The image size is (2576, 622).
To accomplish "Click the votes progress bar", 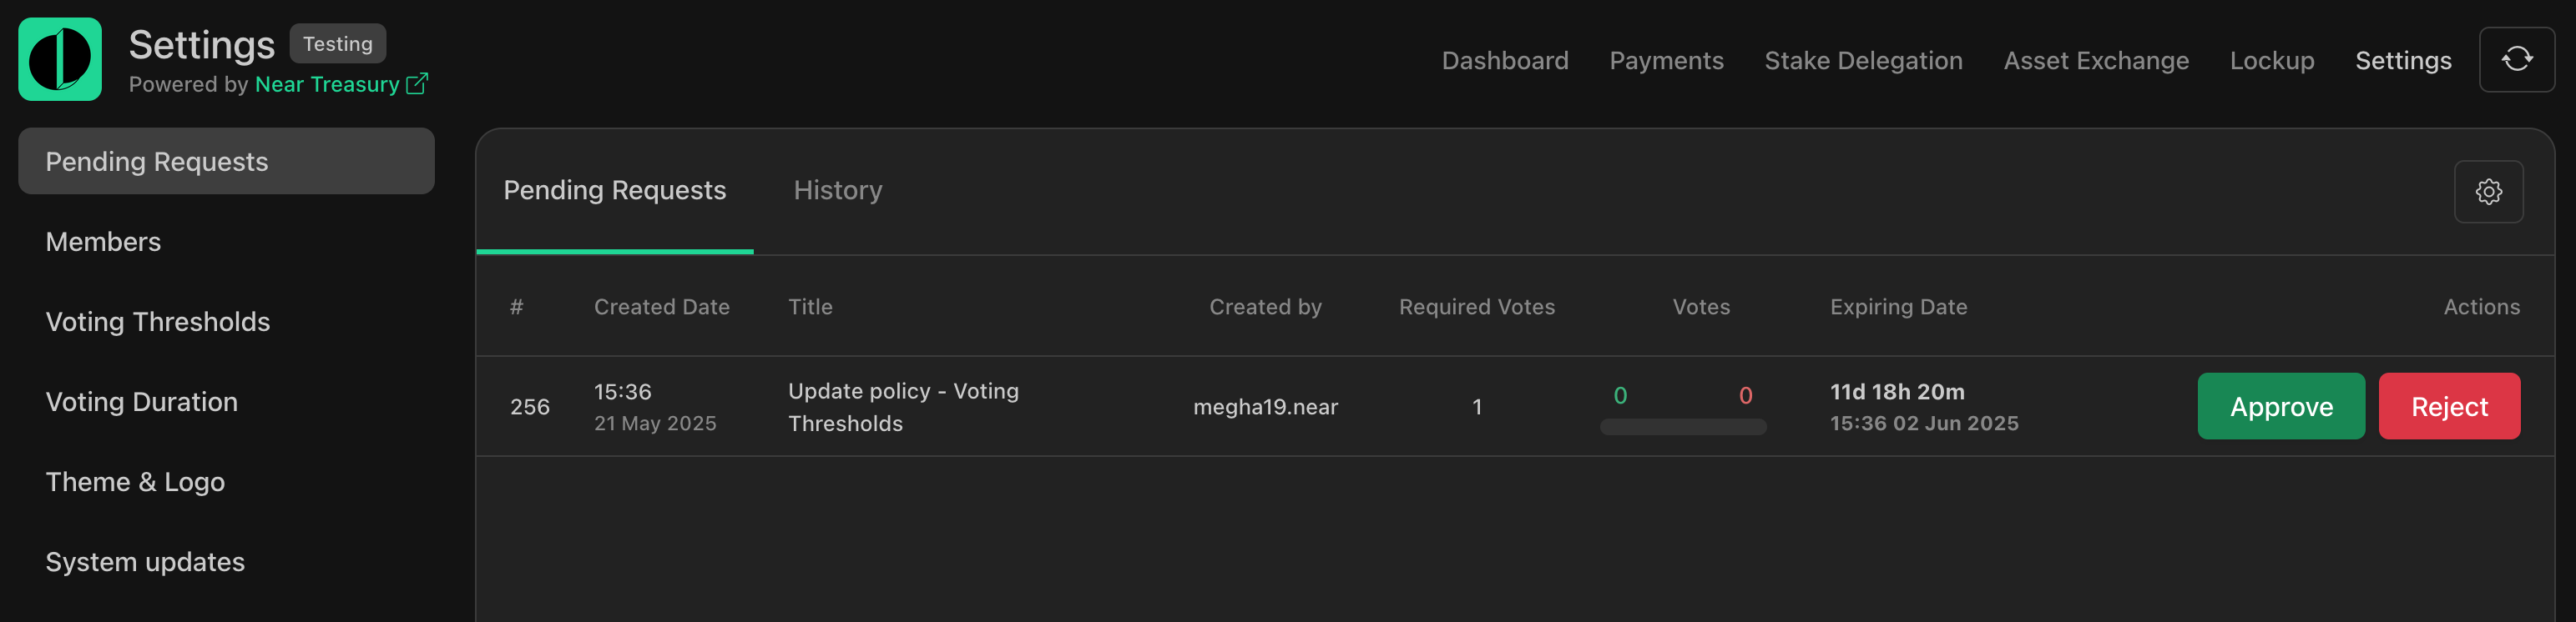I will [x=1683, y=428].
